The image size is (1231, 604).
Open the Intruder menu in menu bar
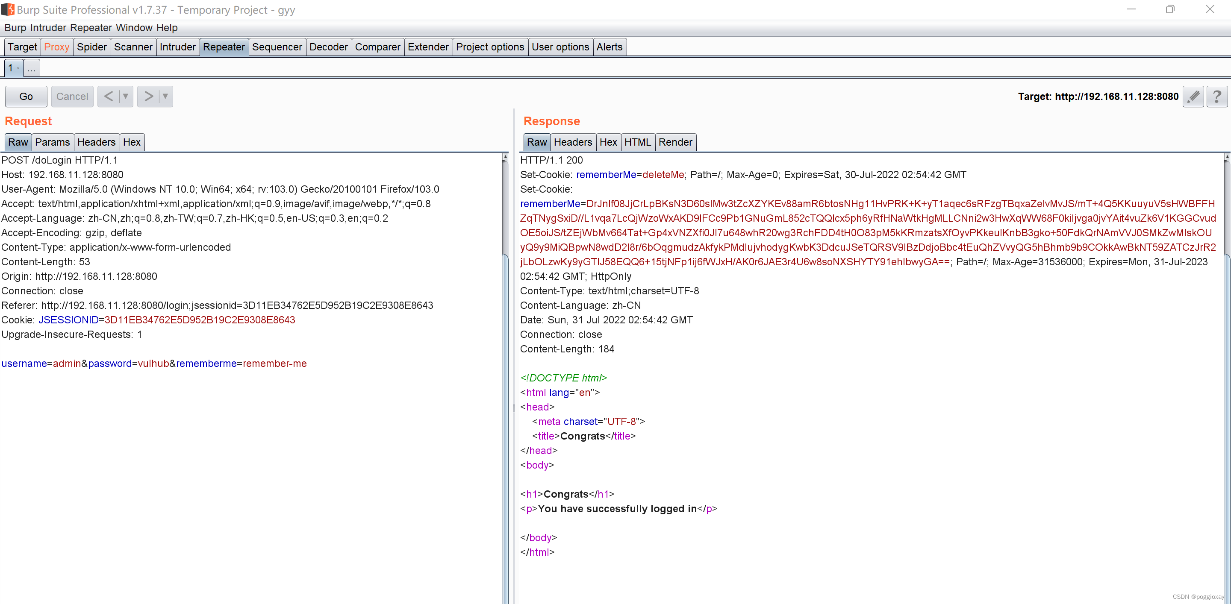[x=47, y=28]
